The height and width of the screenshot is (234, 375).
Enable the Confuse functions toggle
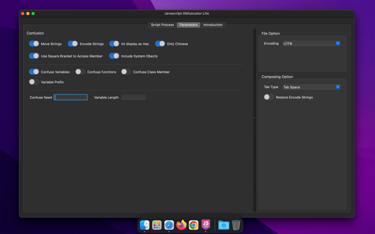coord(80,72)
